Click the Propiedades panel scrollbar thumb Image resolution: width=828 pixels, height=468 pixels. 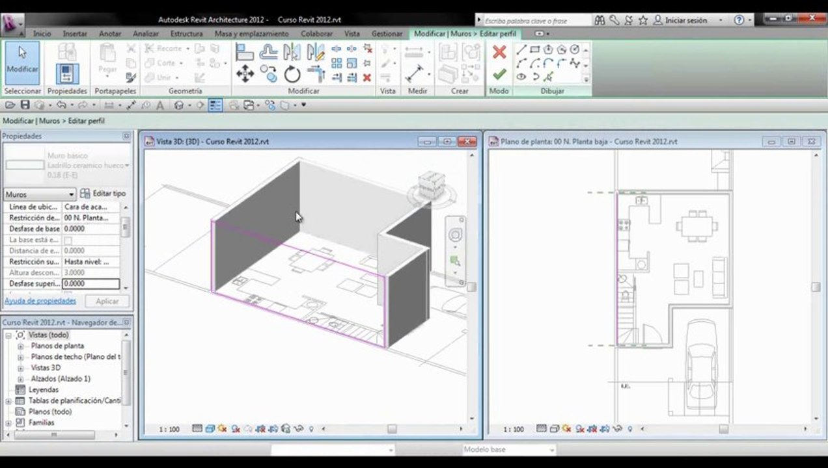click(x=126, y=227)
